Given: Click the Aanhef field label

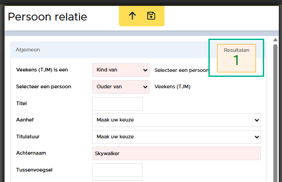Looking at the screenshot, I should pos(25,120).
